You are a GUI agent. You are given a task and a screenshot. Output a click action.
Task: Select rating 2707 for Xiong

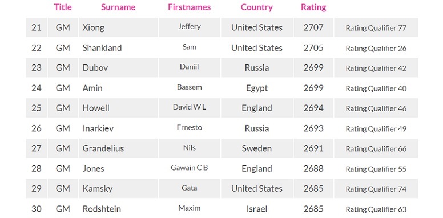point(313,27)
